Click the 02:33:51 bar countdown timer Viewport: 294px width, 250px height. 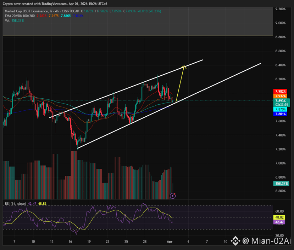pos(282,105)
